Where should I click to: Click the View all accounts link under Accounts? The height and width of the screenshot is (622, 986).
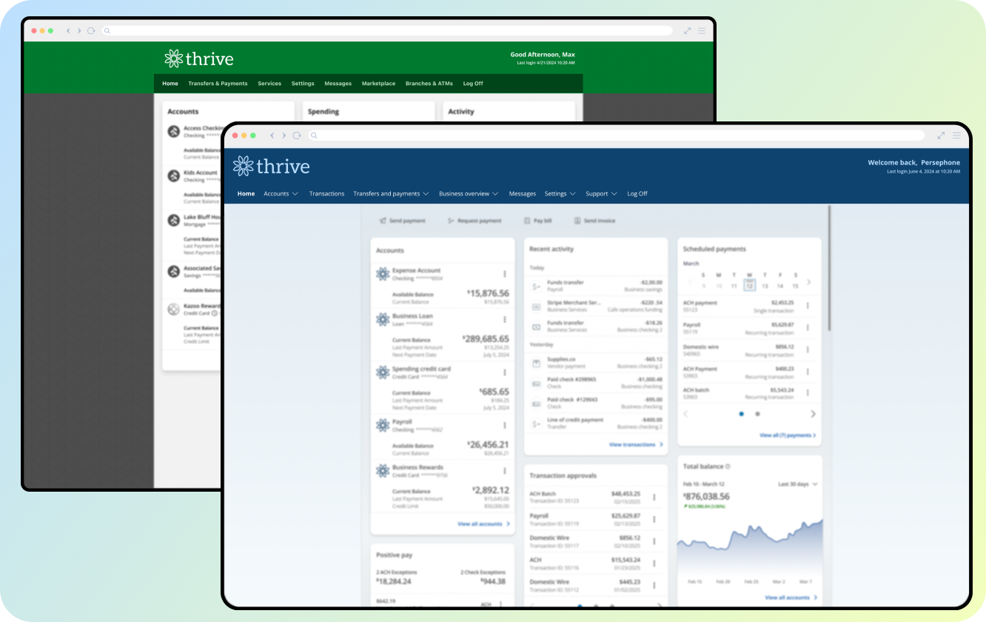(x=484, y=524)
